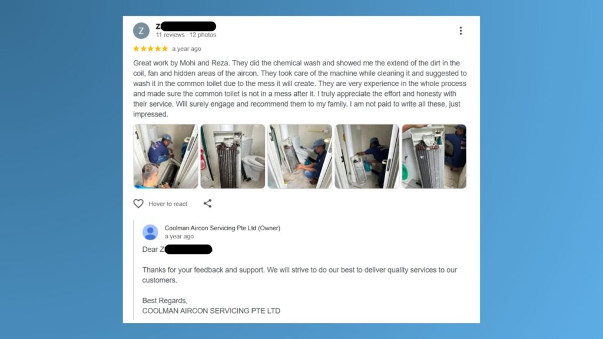Click "a year ago" beside the stars
The height and width of the screenshot is (339, 603).
point(187,49)
